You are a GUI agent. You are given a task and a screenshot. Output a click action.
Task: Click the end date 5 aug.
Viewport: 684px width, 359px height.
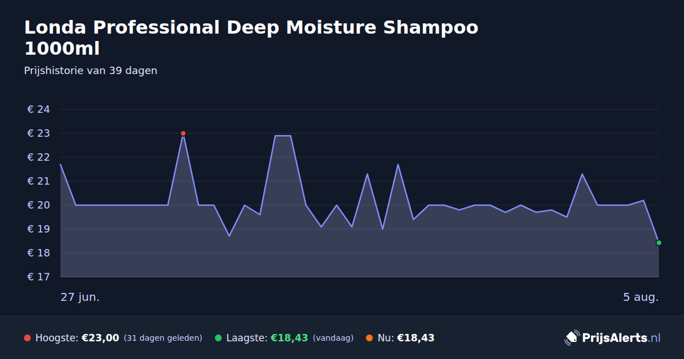pyautogui.click(x=641, y=297)
